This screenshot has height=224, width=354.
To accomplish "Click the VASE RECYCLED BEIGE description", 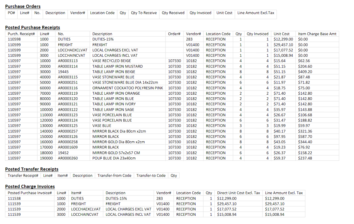I will [112, 61].
